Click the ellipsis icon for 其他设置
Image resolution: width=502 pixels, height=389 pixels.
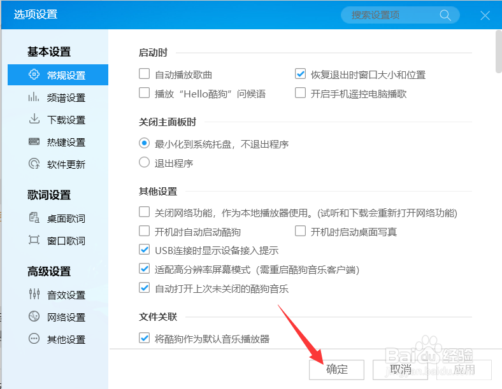tap(34, 339)
